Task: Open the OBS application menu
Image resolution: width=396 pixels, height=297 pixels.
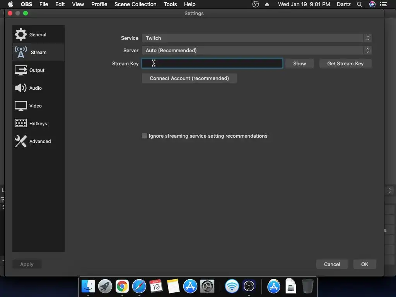Action: [27, 4]
